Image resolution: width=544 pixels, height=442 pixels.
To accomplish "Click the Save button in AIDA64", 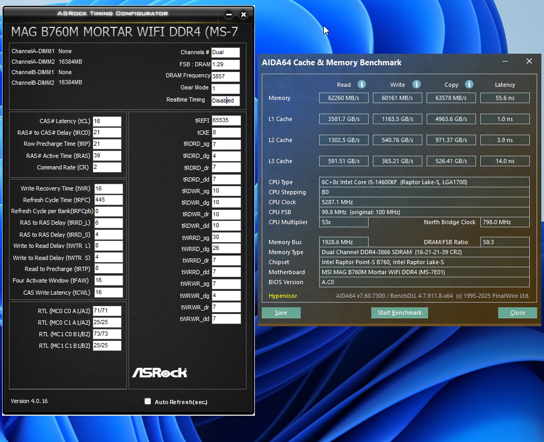I will [x=281, y=313].
